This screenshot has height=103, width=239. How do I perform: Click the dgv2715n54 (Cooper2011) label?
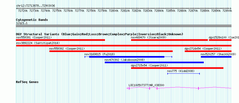coord(149,65)
